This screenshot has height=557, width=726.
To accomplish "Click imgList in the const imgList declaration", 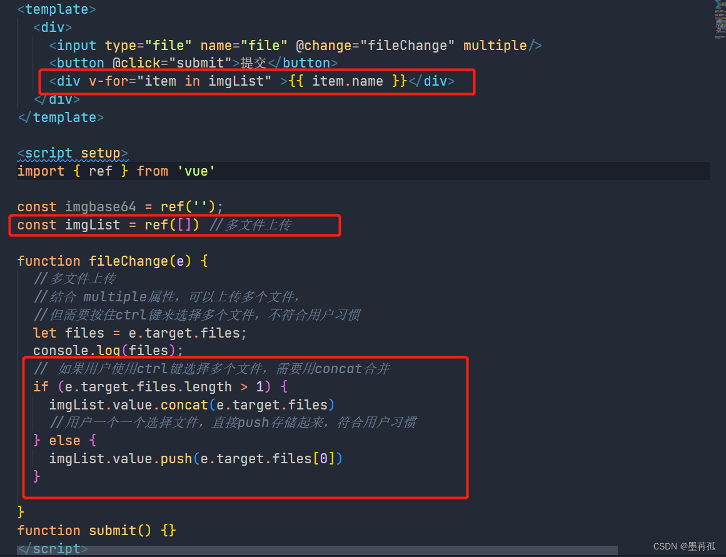I will click(x=92, y=225).
